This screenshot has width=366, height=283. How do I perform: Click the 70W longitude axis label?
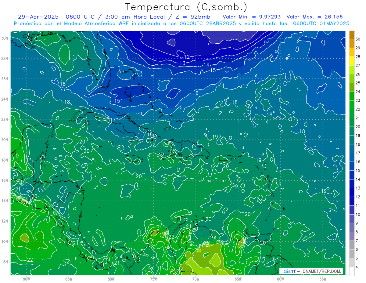coord(196,279)
